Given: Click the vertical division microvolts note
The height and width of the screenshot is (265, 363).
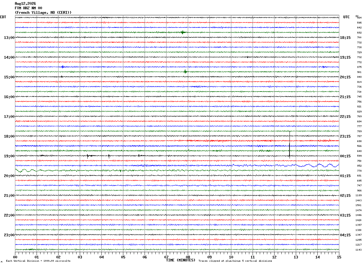Looking at the screenshot, I should [38, 261].
